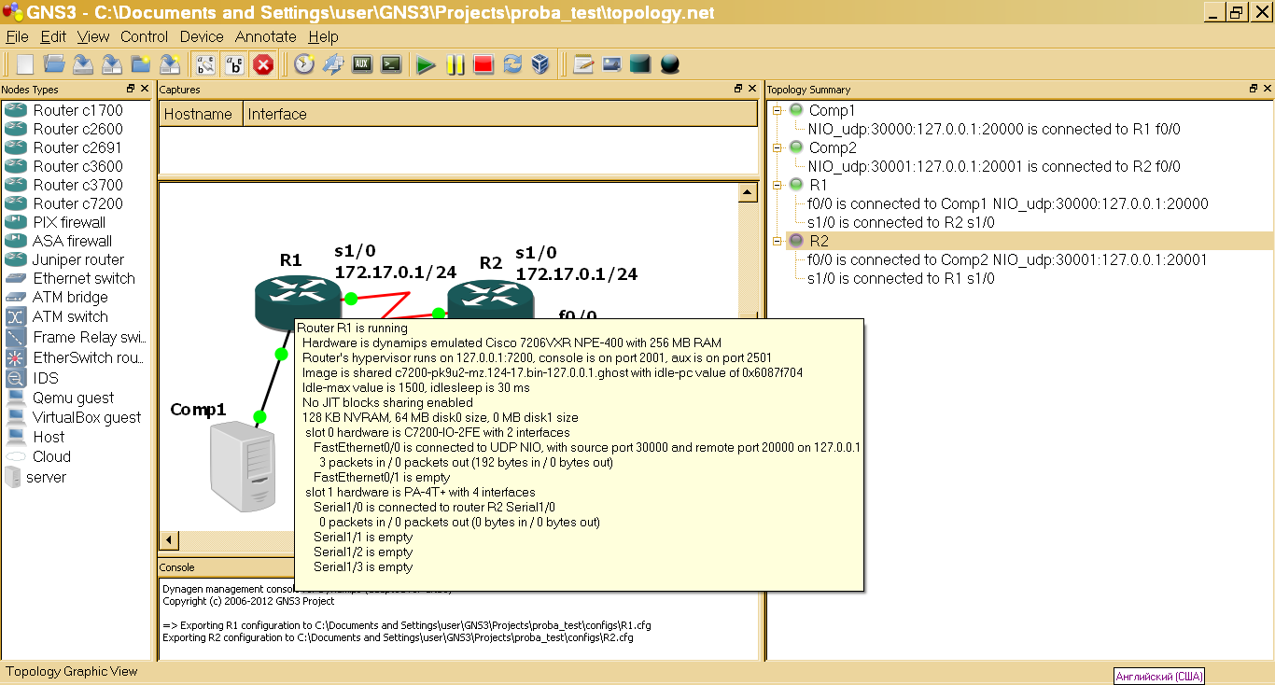The height and width of the screenshot is (685, 1275).
Task: Collapse Comp1 in Topology Summary
Action: point(777,110)
